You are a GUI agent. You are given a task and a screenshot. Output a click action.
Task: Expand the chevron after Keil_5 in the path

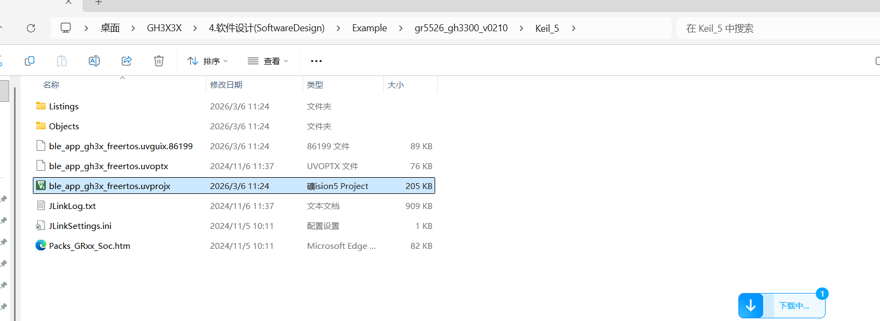click(574, 28)
